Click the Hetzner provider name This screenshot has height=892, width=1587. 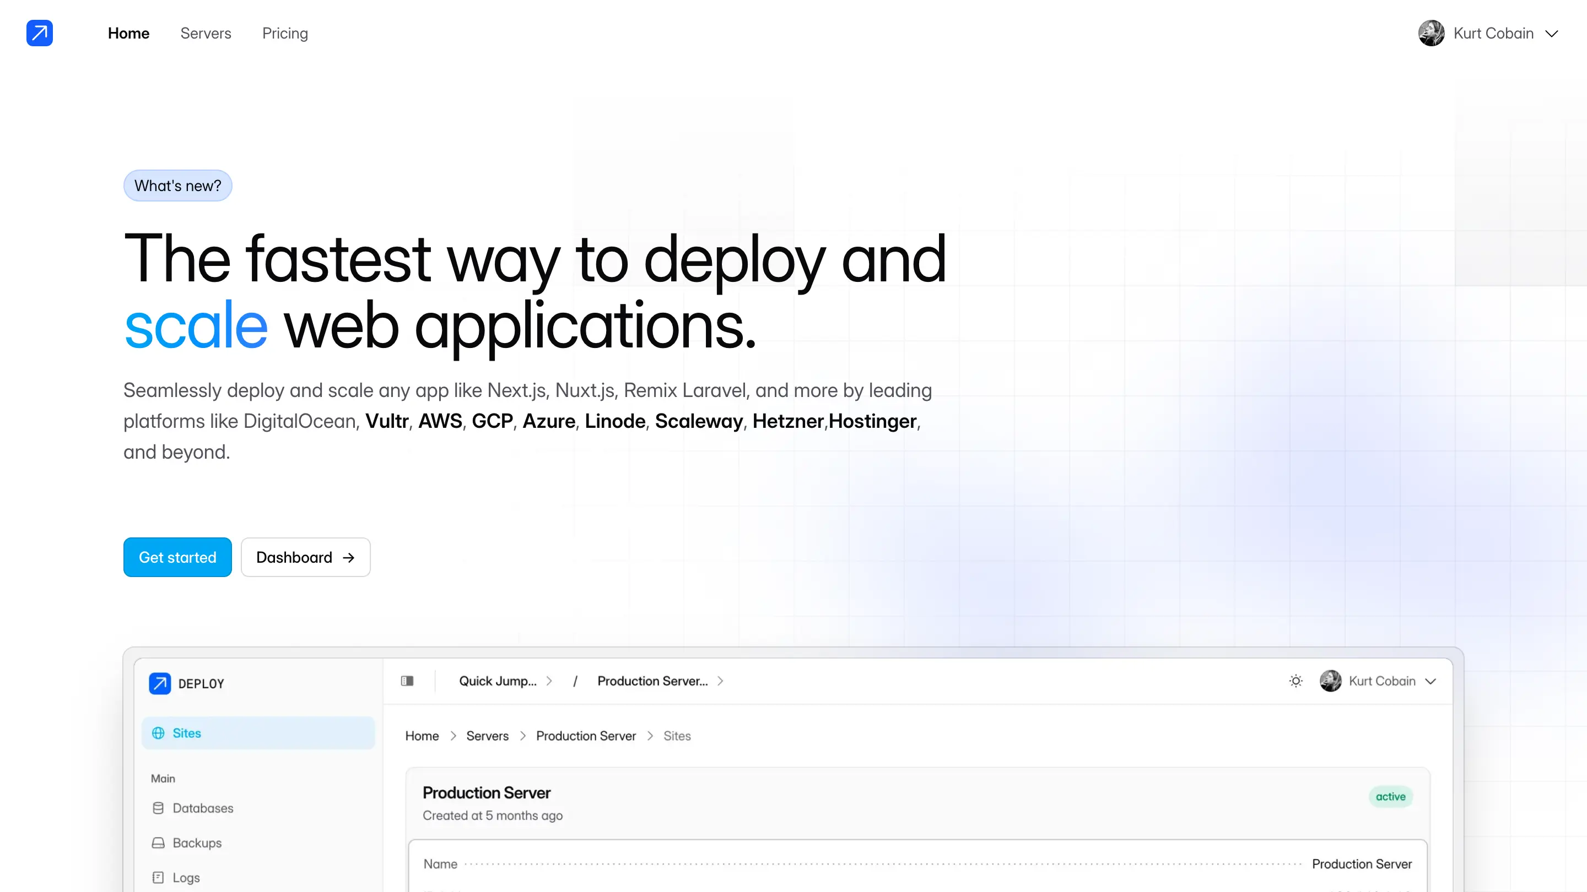(x=787, y=421)
